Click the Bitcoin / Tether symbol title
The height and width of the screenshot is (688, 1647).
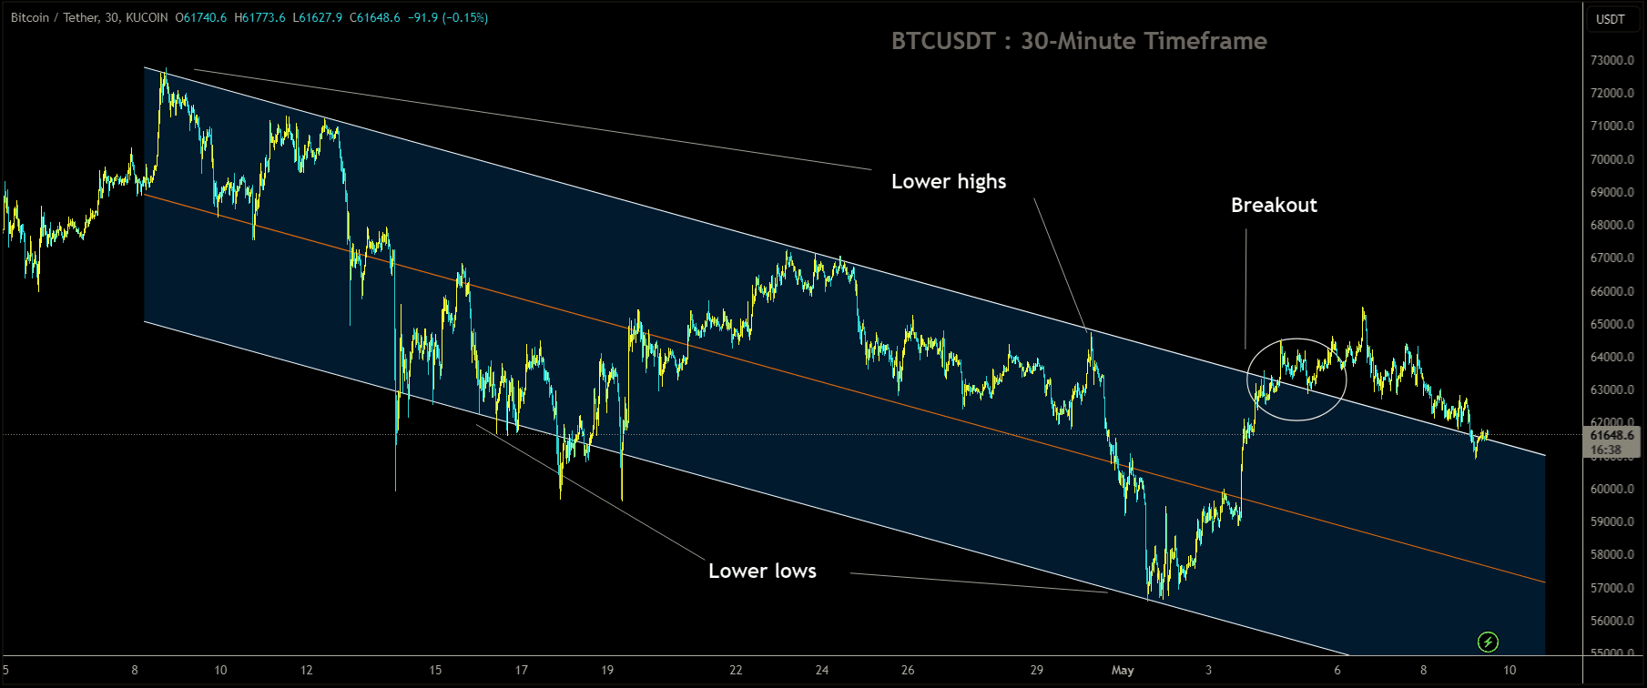[89, 17]
